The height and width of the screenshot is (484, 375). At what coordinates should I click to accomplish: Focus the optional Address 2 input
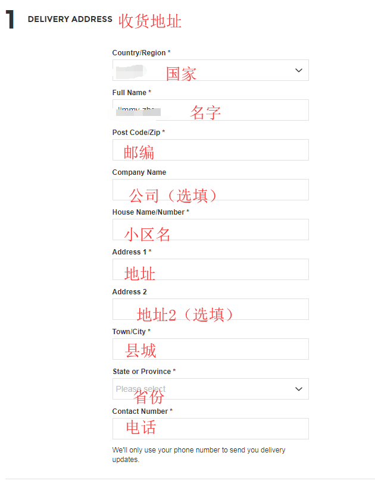[210, 309]
